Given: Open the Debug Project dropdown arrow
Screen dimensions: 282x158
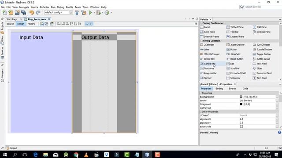Looking at the screenshot, I should [103, 13].
